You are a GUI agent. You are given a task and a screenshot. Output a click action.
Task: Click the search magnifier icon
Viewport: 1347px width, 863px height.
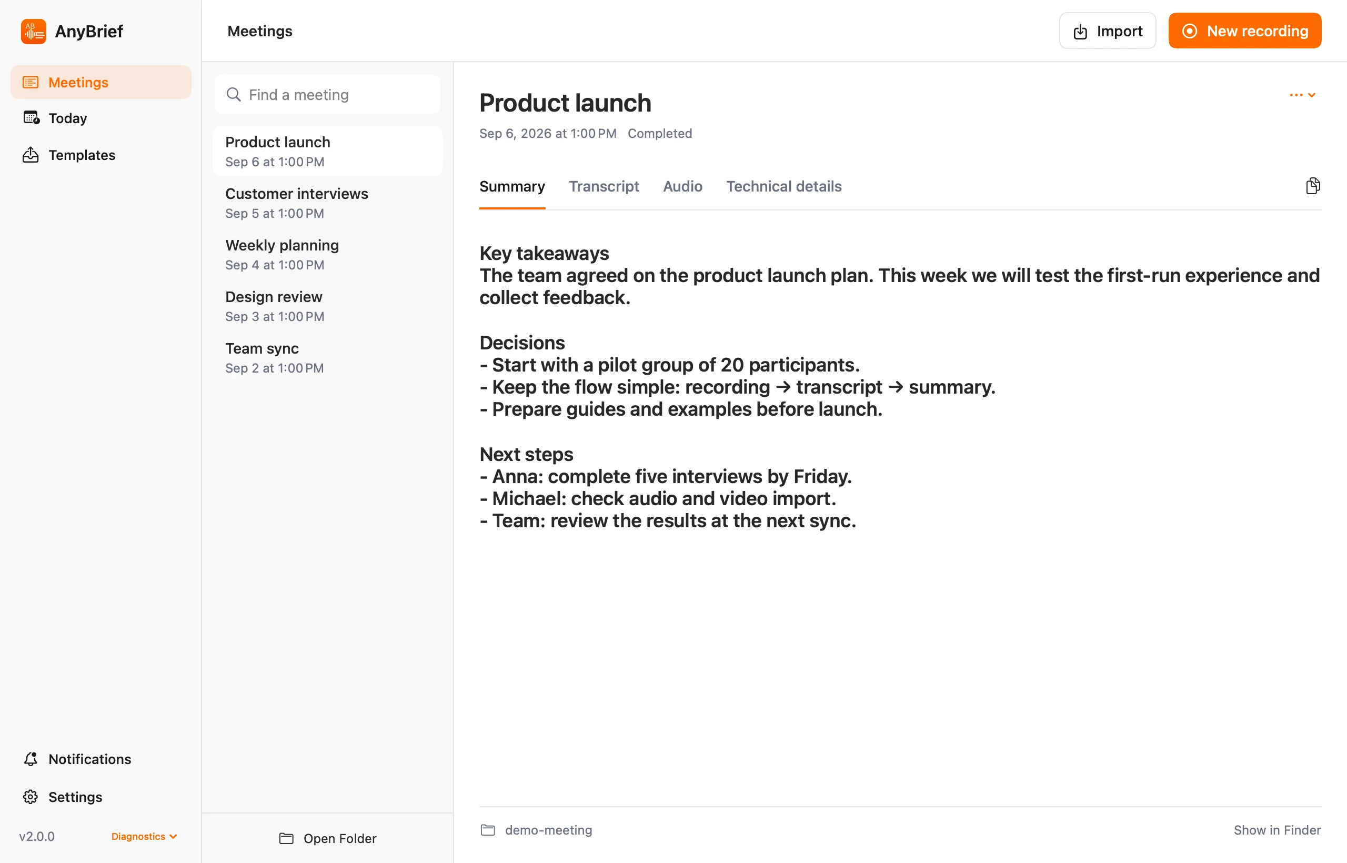(x=234, y=95)
